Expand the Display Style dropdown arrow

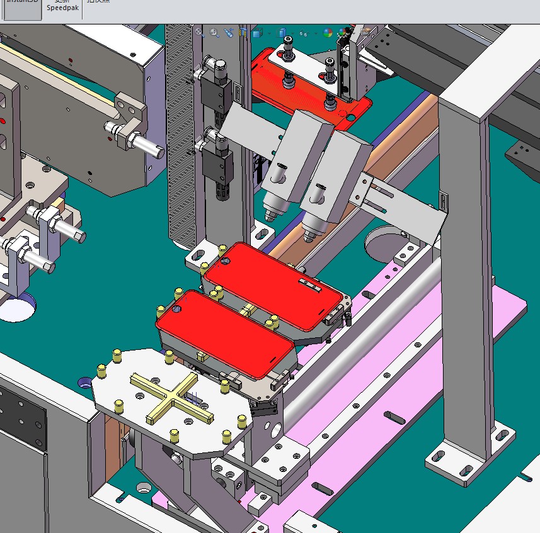coord(292,33)
